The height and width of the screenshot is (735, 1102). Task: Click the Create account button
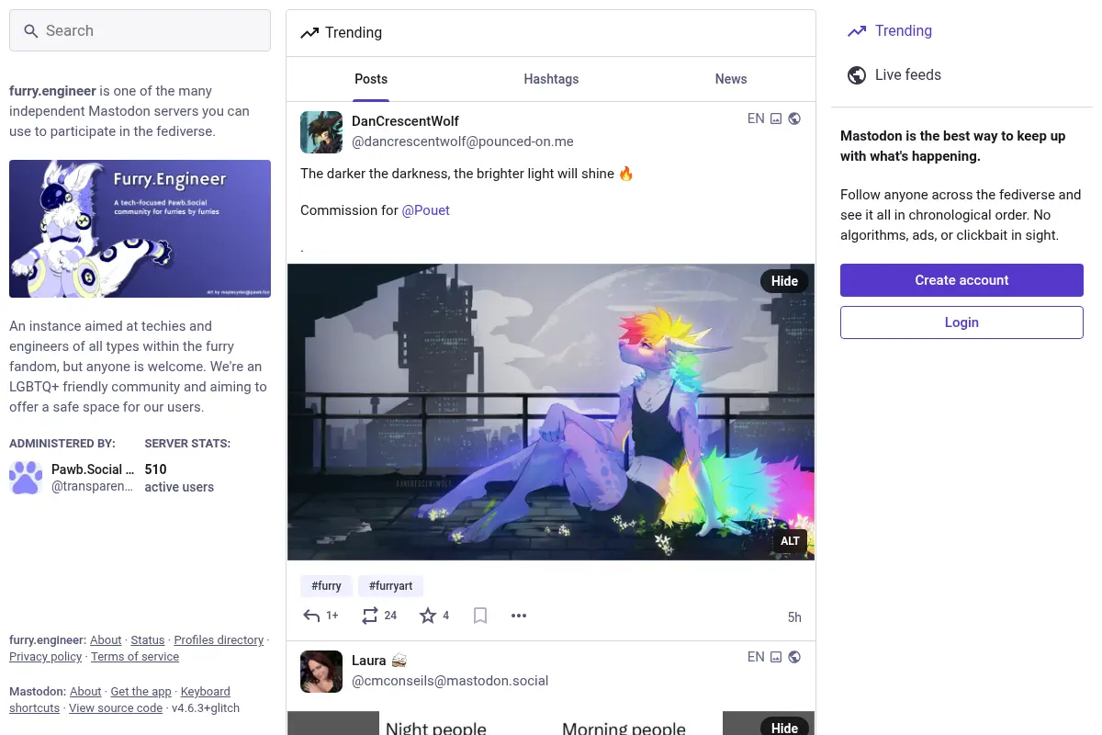961,280
